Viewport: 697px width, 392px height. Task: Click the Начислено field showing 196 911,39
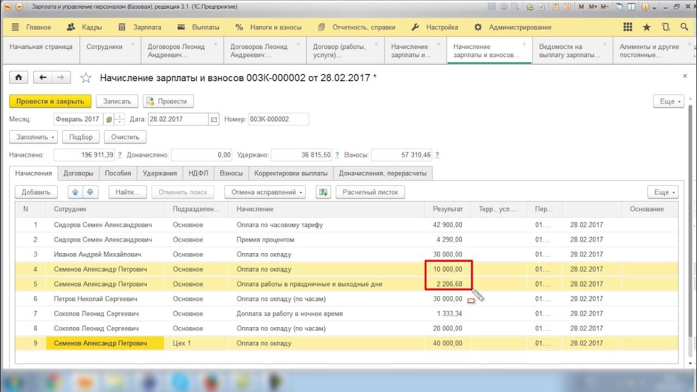(84, 155)
